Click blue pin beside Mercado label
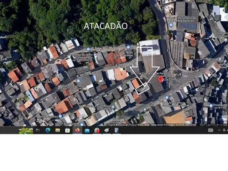The image size is (228, 171). tap(60, 116)
